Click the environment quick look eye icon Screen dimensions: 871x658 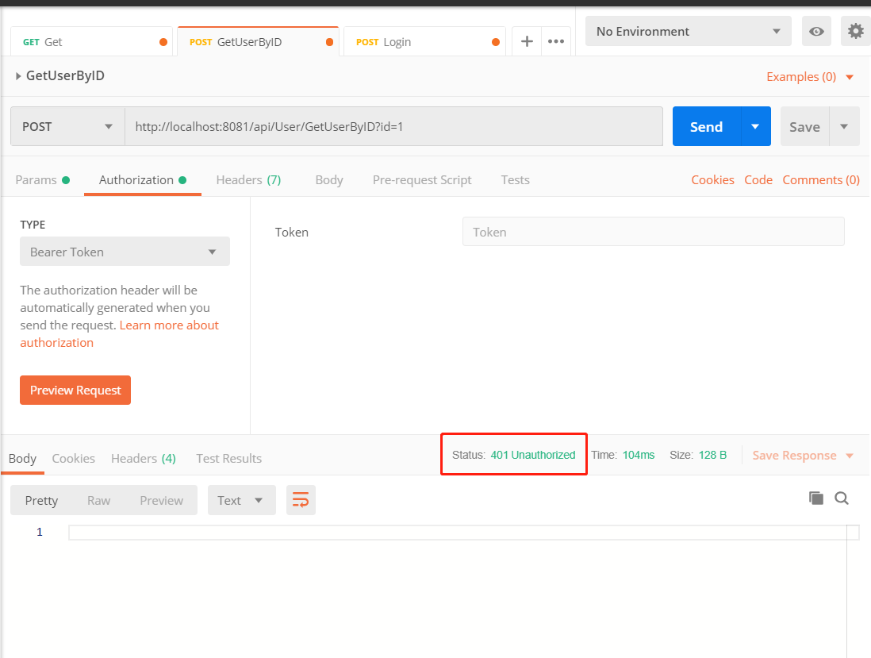click(x=816, y=31)
